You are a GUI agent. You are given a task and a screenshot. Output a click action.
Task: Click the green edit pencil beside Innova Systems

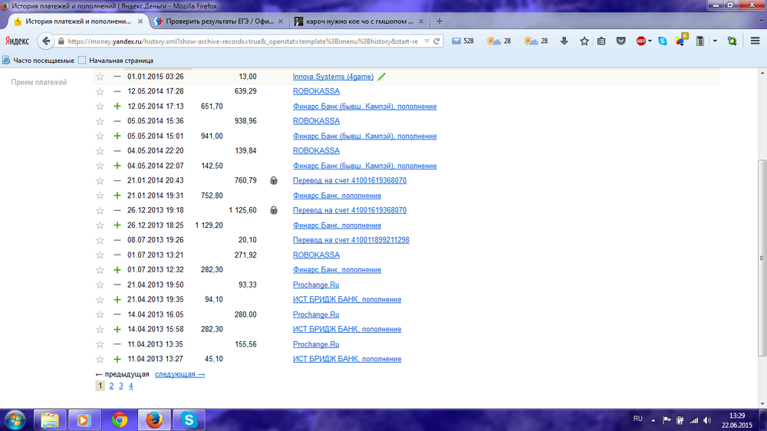click(382, 77)
